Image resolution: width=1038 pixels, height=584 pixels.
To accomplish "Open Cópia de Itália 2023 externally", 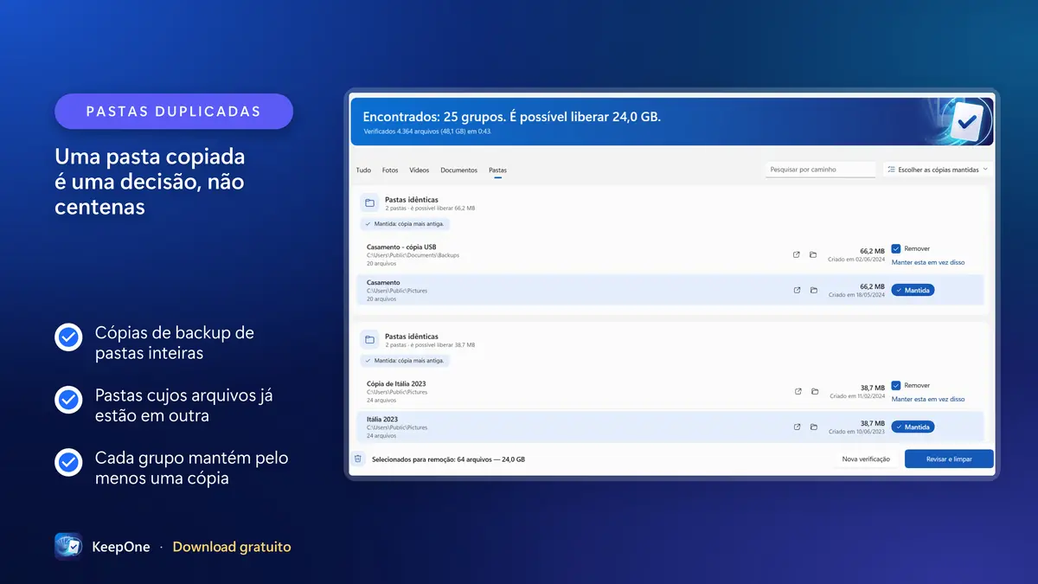I will (x=798, y=392).
